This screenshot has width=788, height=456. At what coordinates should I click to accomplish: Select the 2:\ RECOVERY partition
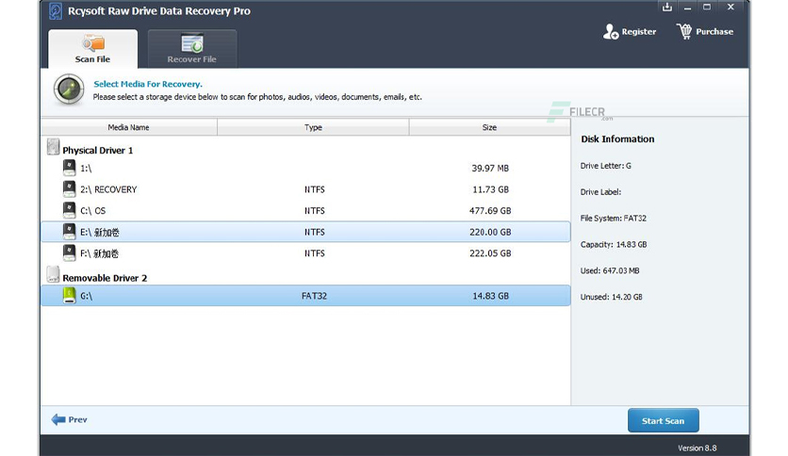[x=305, y=189]
